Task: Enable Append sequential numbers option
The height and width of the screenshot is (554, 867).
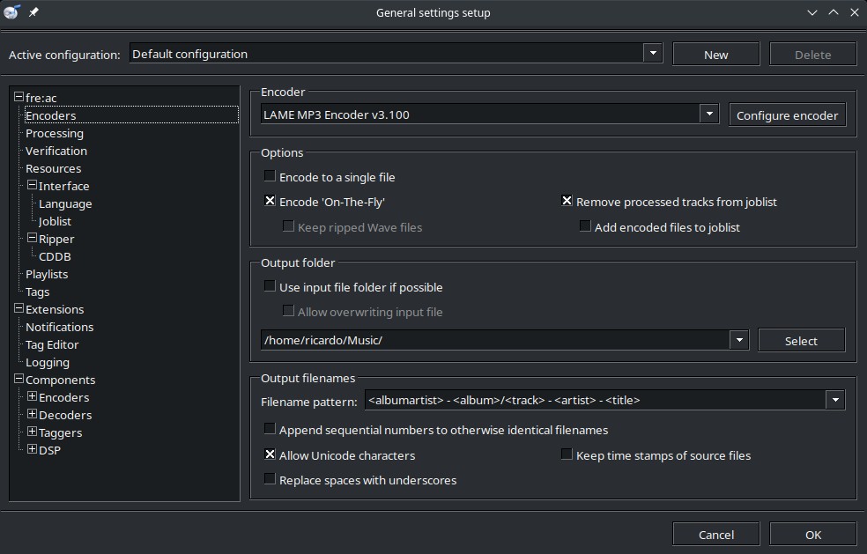Action: [270, 429]
